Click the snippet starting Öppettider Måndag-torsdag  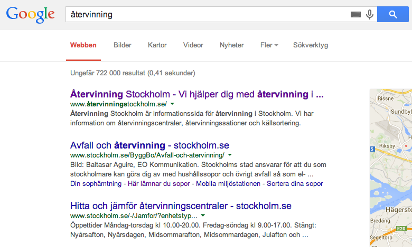(x=193, y=230)
